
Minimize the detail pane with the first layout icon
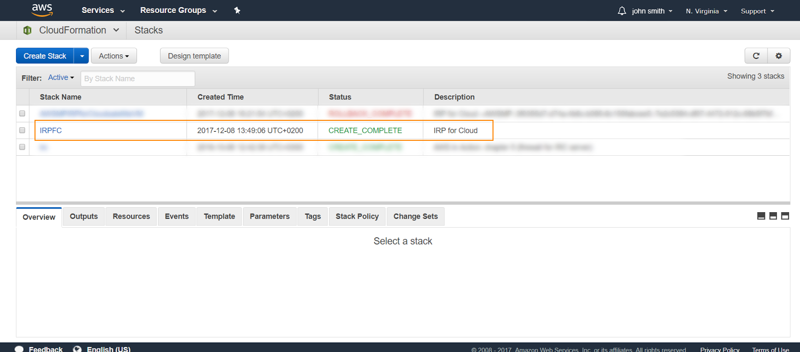(x=761, y=216)
